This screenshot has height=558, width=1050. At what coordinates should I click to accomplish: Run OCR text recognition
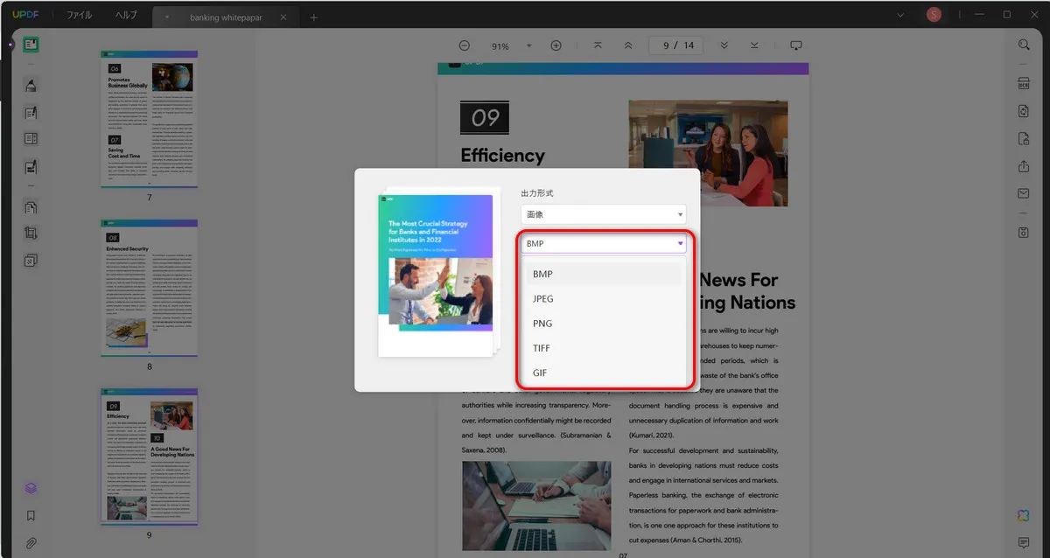pos(1024,84)
